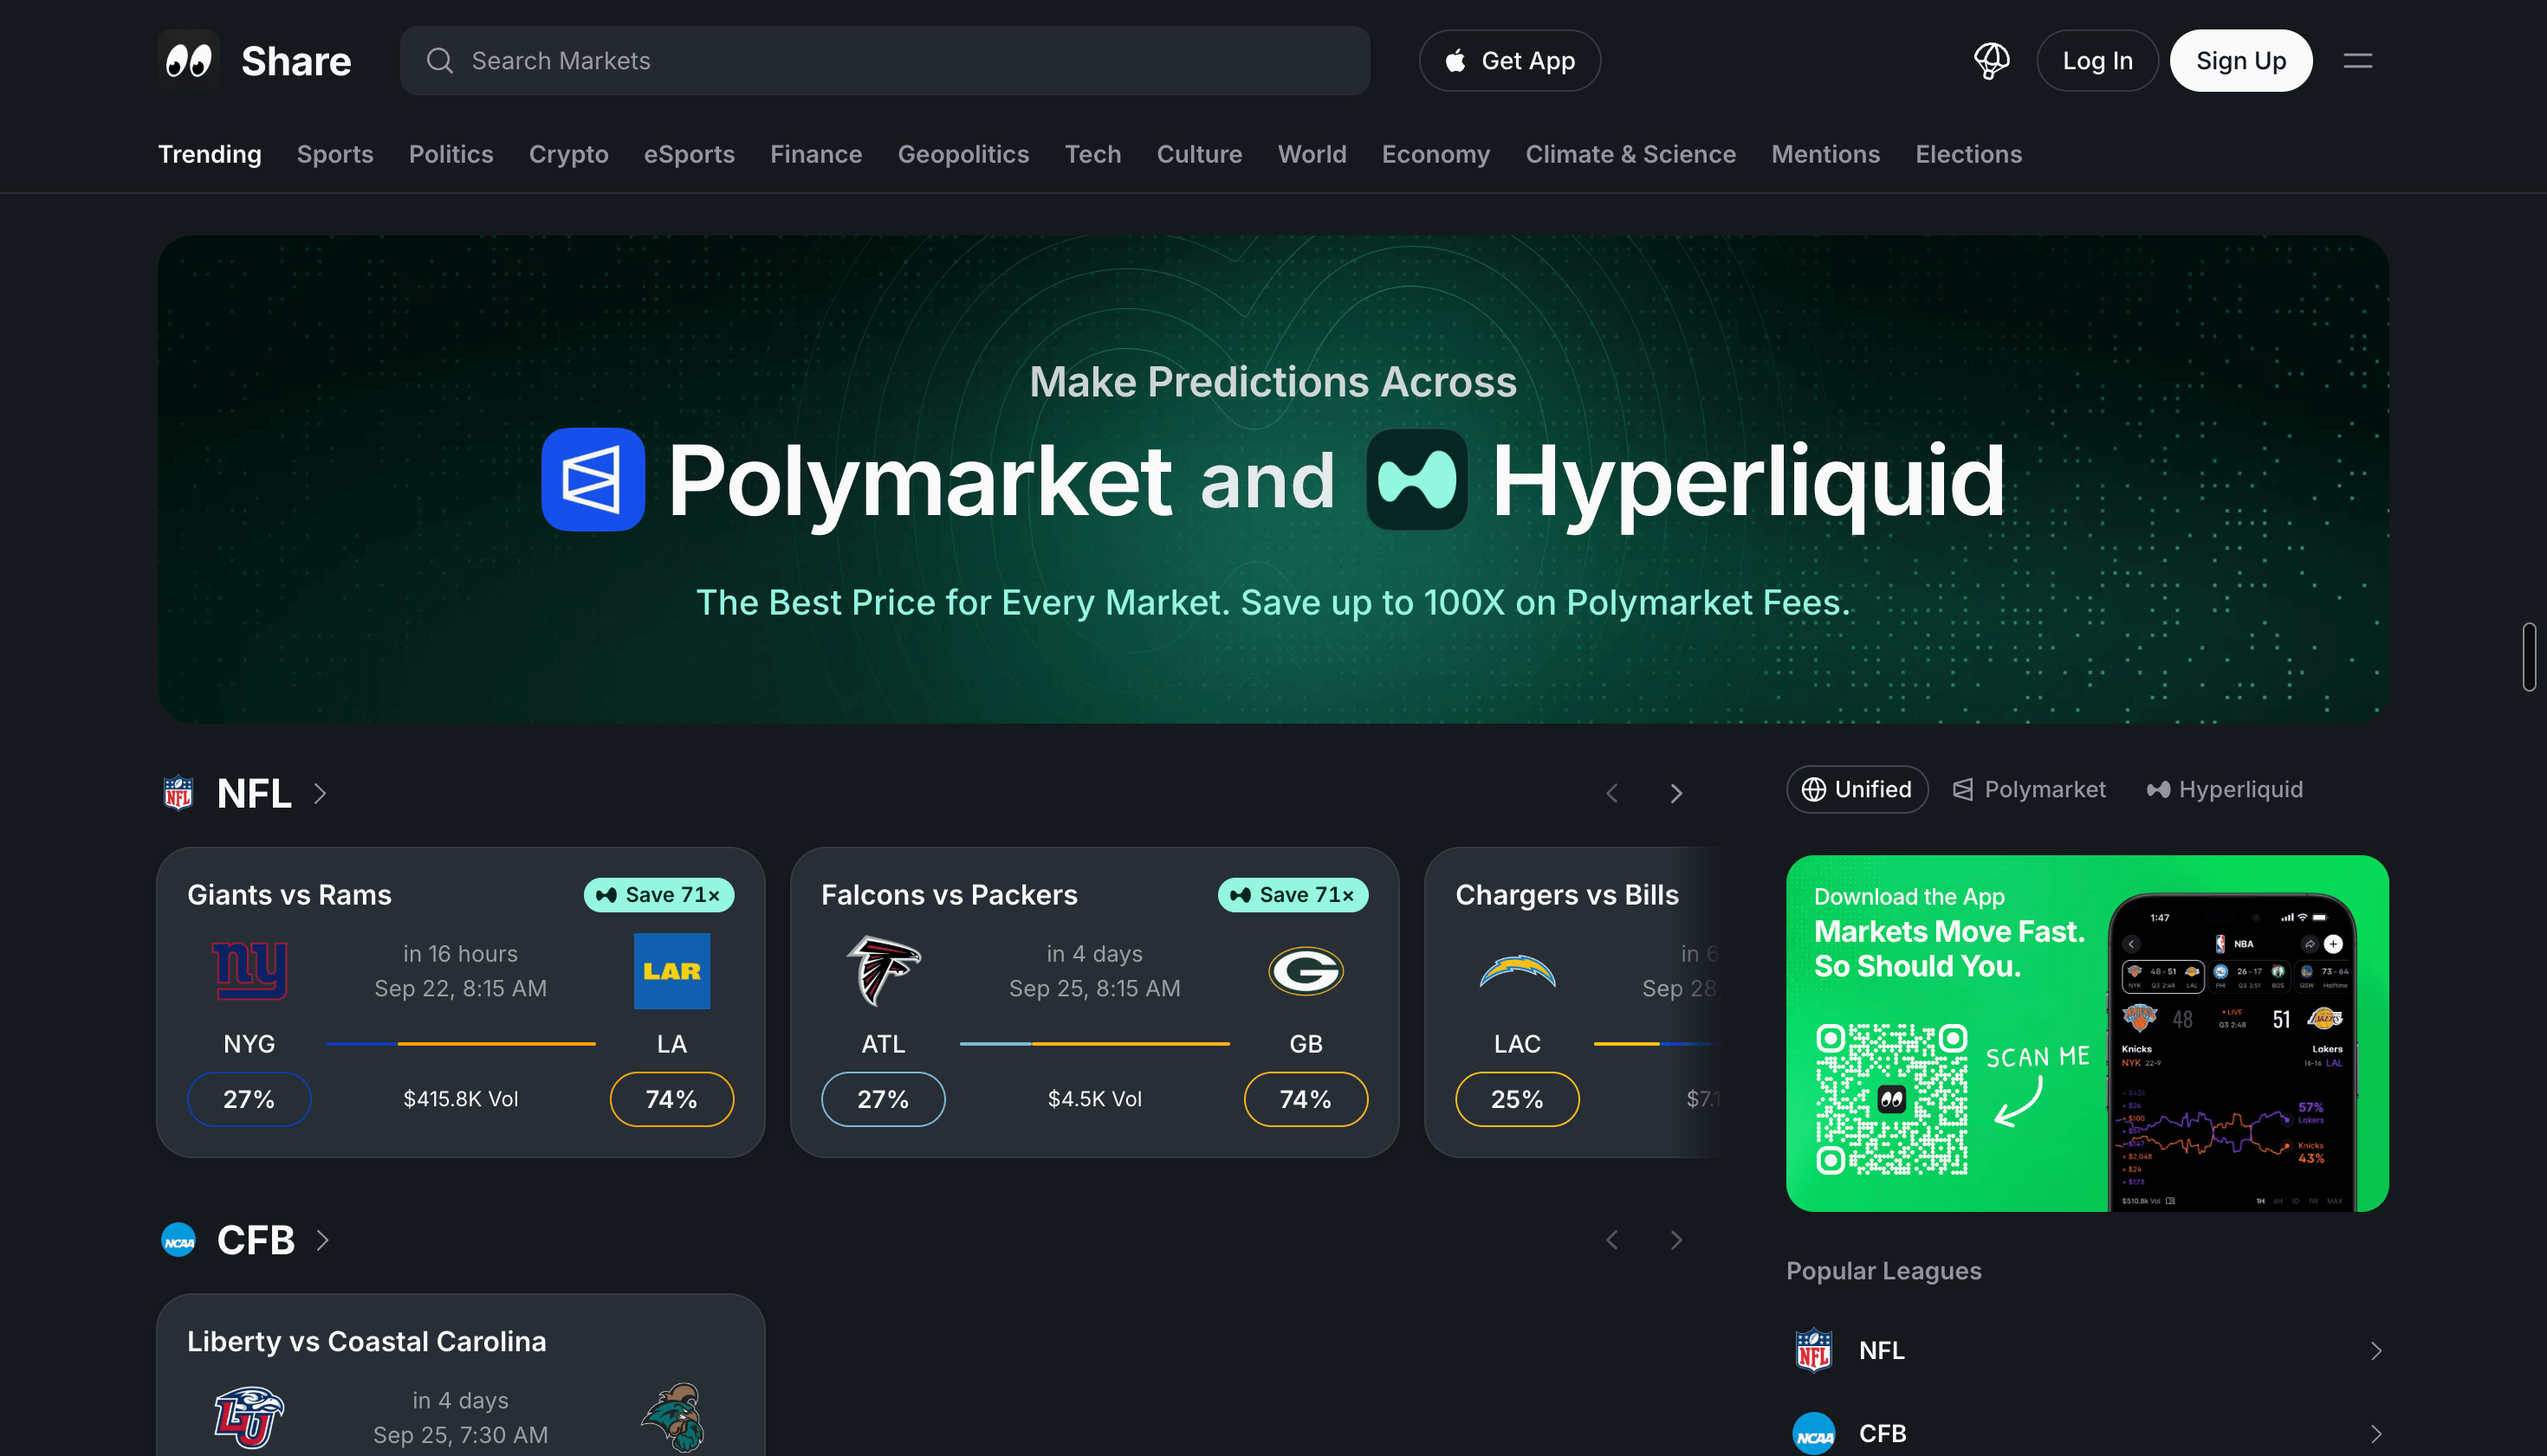Pick ATL 27% outcome

pos(883,1099)
